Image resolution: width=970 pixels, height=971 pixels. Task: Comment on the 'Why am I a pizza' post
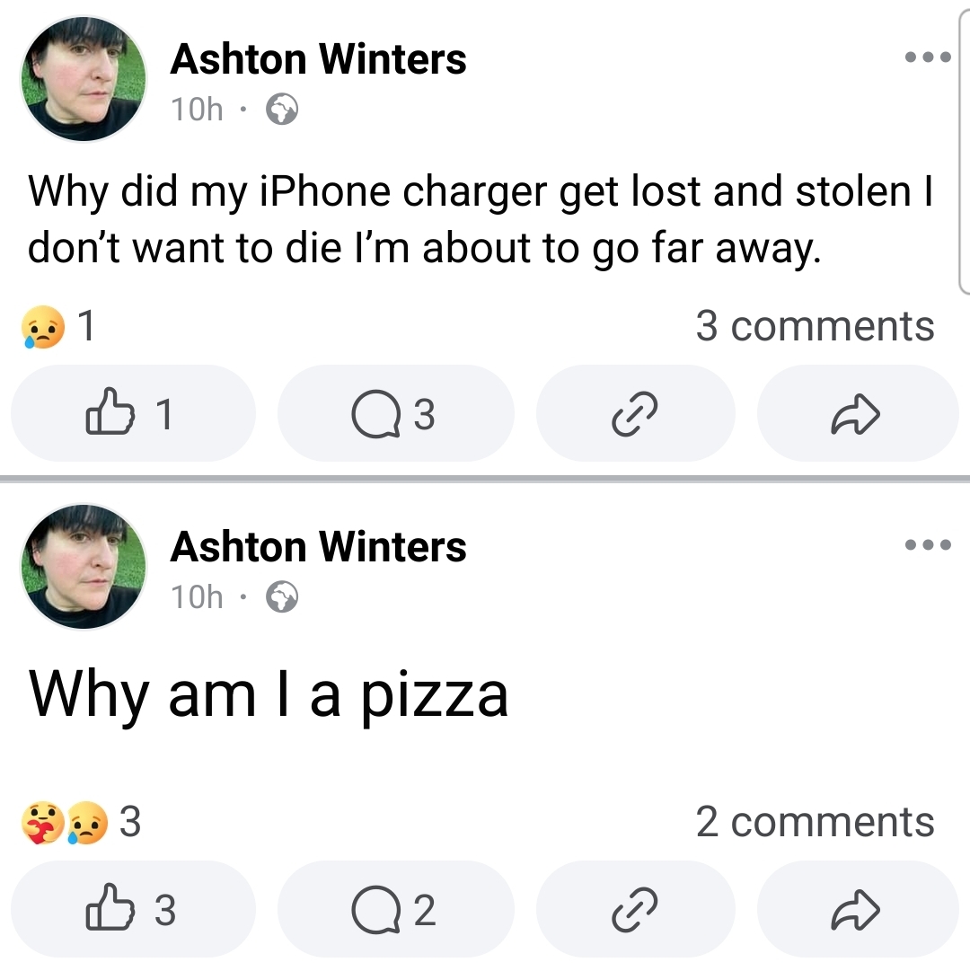pos(395,908)
